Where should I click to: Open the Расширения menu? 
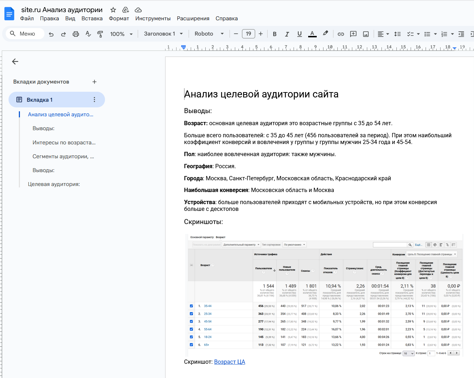[x=193, y=18]
